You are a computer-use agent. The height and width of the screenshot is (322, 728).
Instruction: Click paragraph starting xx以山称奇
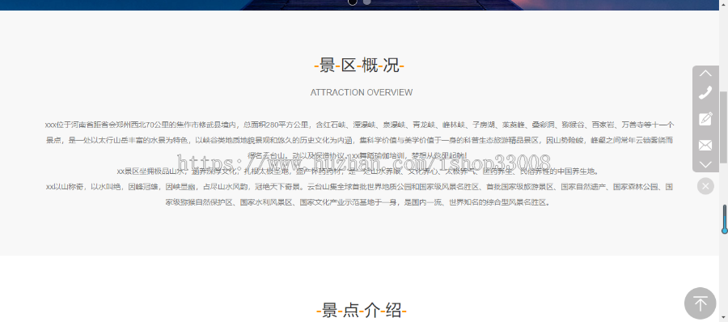[359, 194]
